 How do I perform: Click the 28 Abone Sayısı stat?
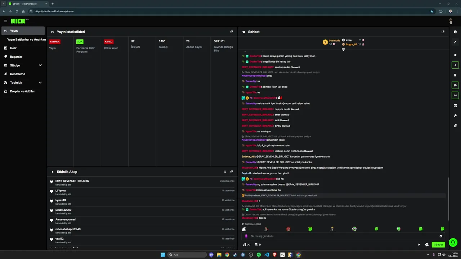(194, 44)
